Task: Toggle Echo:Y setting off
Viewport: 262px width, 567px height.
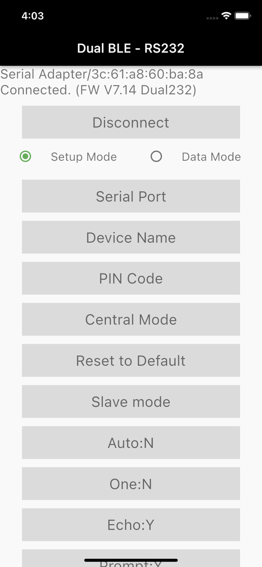Action: pyautogui.click(x=131, y=525)
